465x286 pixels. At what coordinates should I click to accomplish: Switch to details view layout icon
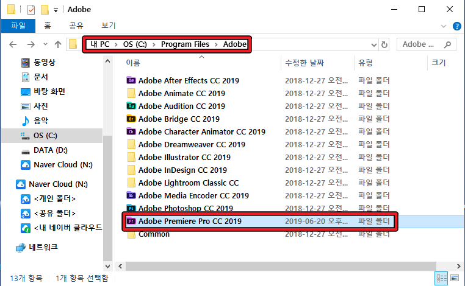click(x=441, y=278)
